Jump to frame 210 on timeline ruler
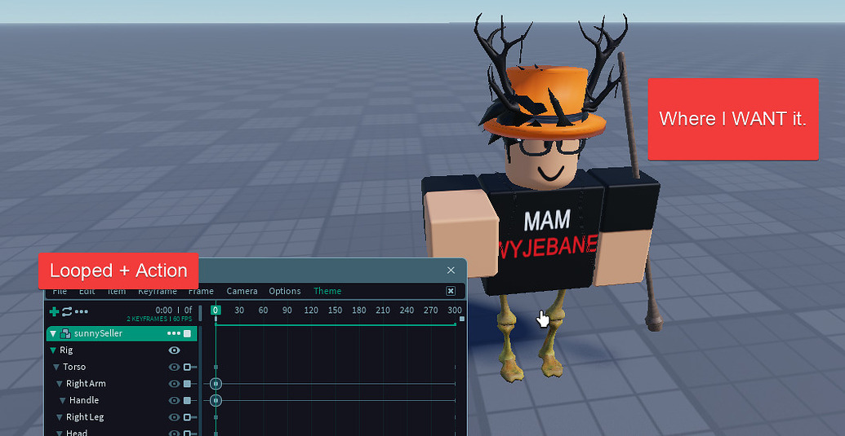Image resolution: width=845 pixels, height=436 pixels. [383, 310]
